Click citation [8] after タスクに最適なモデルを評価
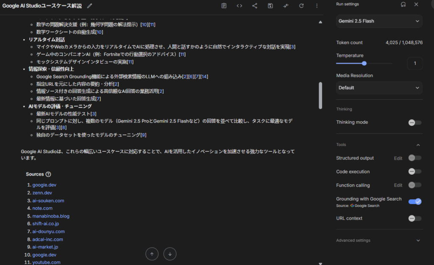This screenshot has height=265, width=434. (x=64, y=128)
